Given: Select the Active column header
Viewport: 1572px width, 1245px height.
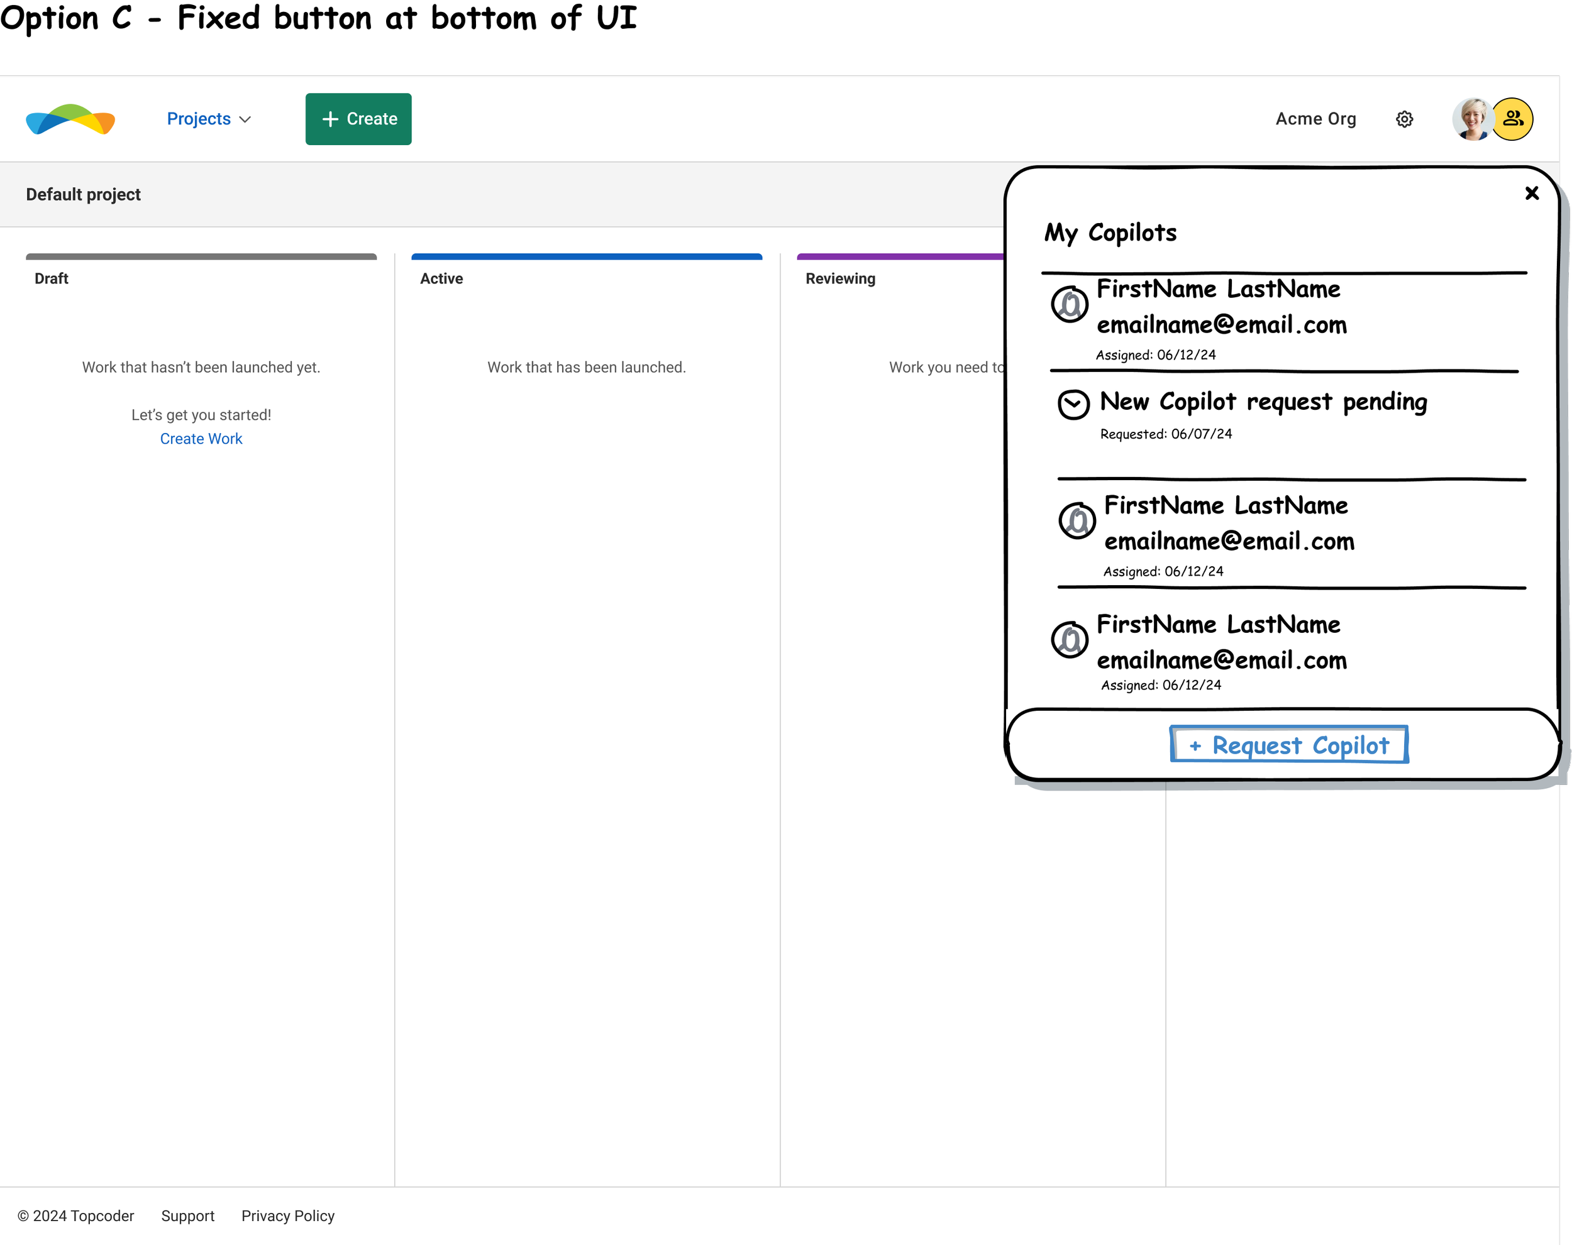Looking at the screenshot, I should tap(441, 278).
